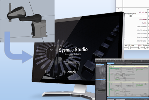Click the X_Vel variable label
149x100 pixels.
click(x=144, y=23)
